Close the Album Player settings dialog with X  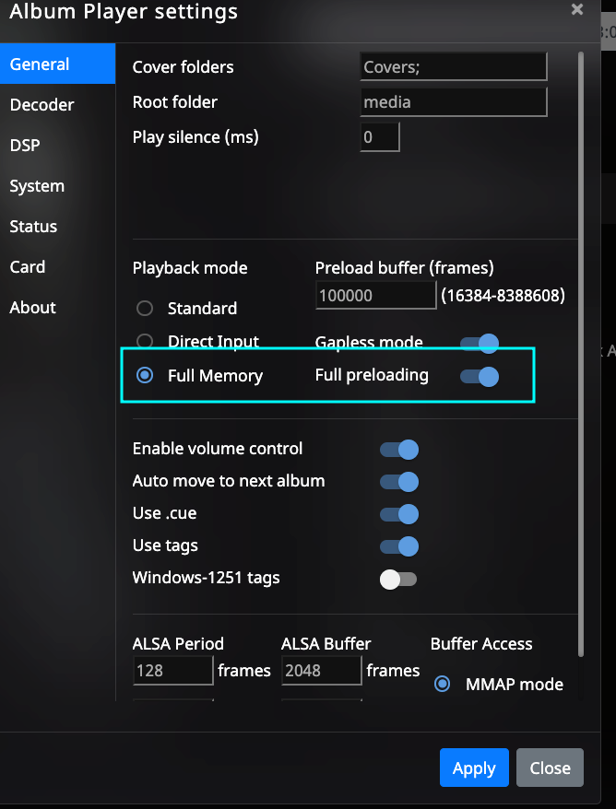coord(577,9)
